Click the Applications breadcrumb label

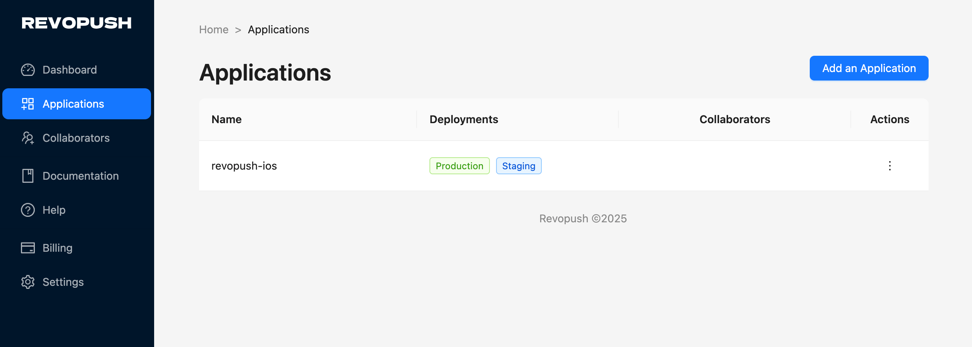278,29
